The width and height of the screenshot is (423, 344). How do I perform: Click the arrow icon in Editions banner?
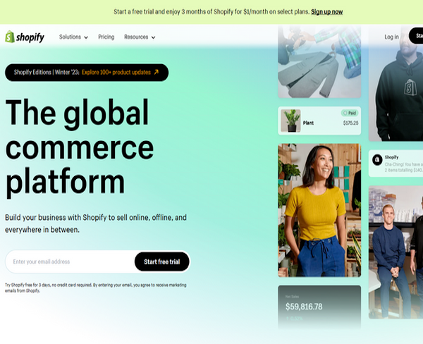click(x=157, y=72)
